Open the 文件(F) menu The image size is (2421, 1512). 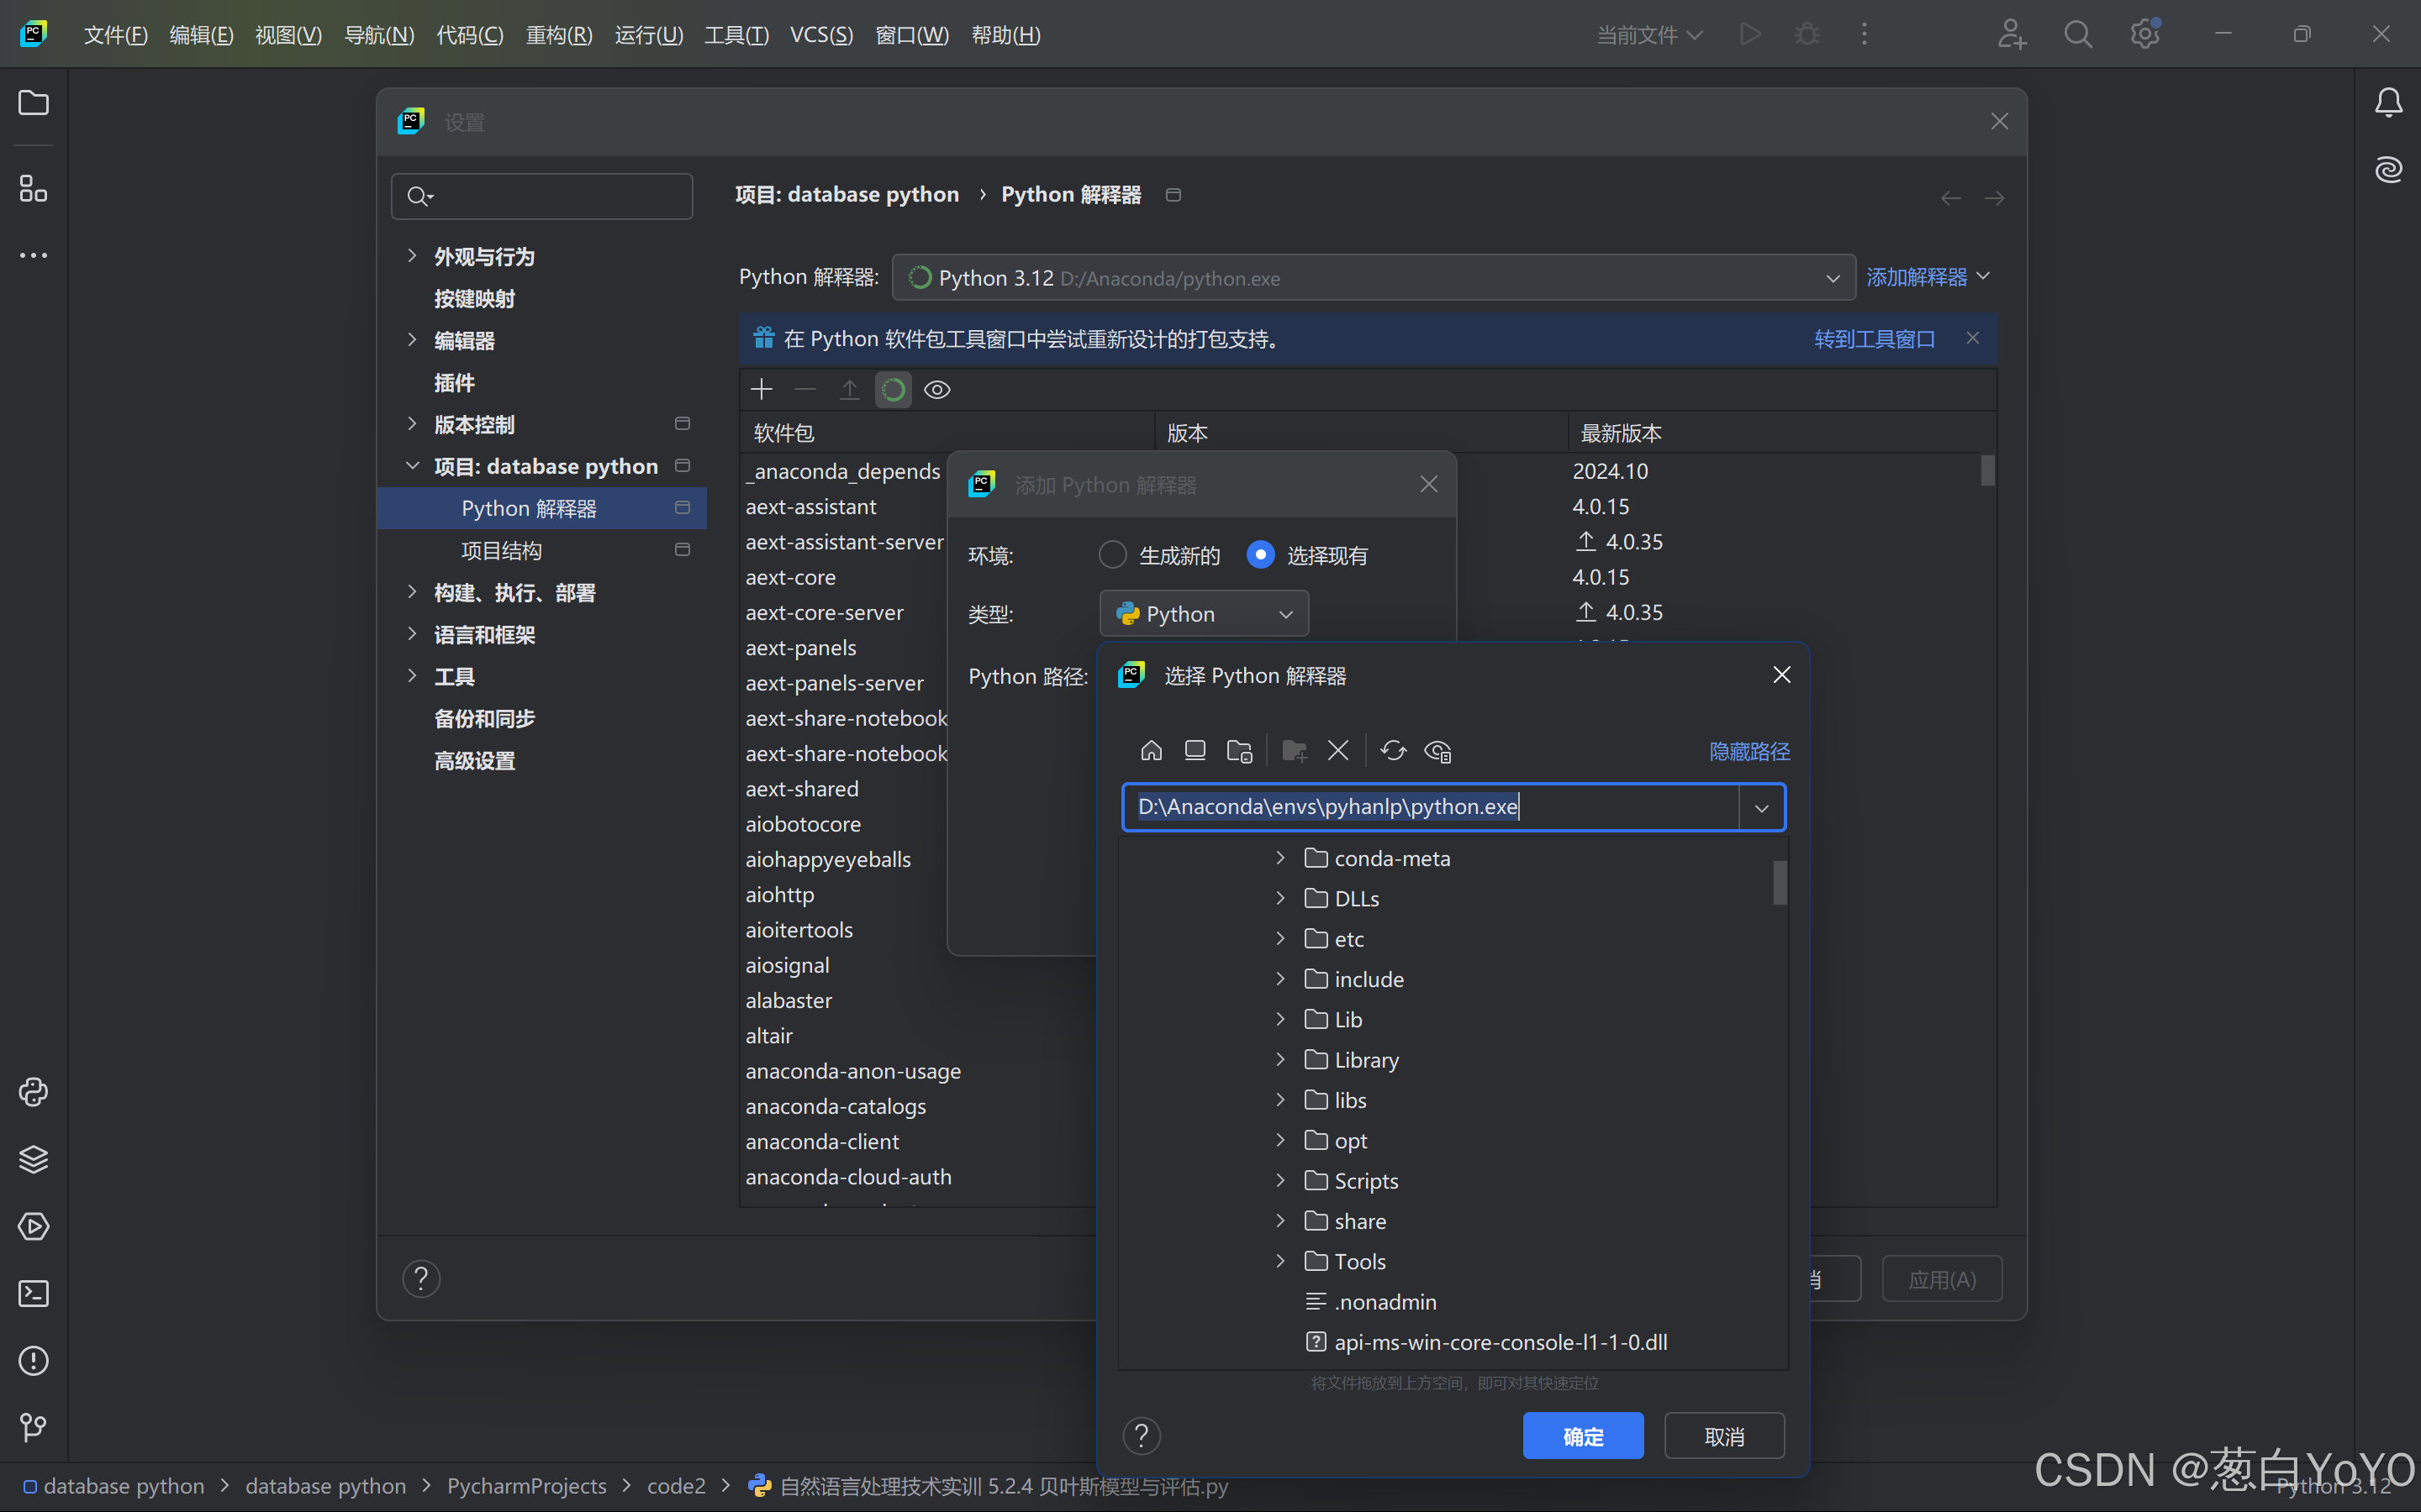pyautogui.click(x=115, y=35)
